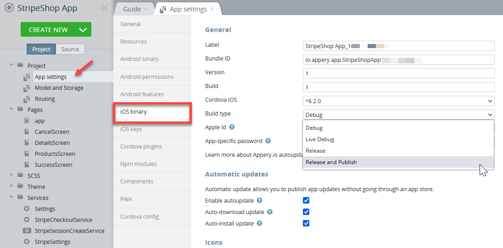Click the StripeShop App logo icon
This screenshot has height=248, width=503.
pos(9,8)
